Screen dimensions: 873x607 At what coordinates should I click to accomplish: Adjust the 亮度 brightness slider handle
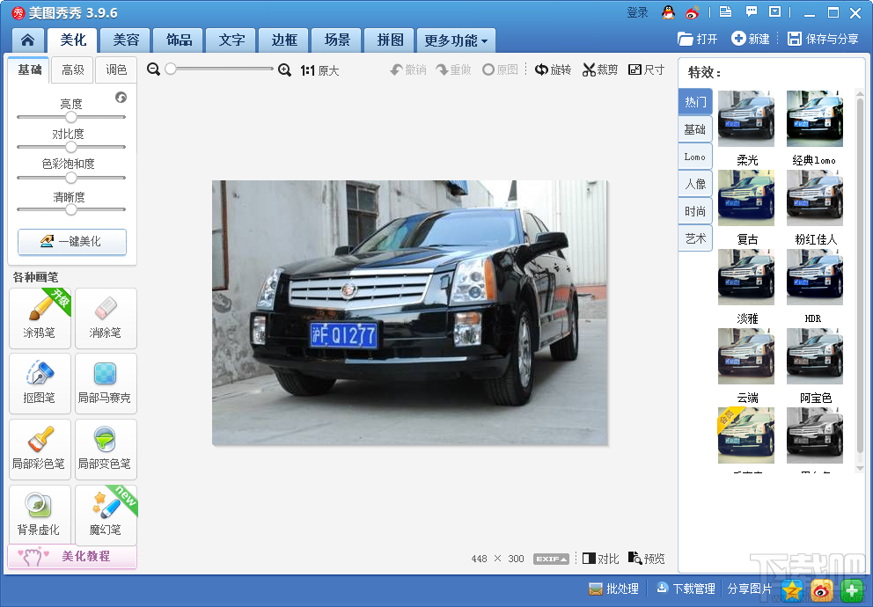tap(70, 117)
